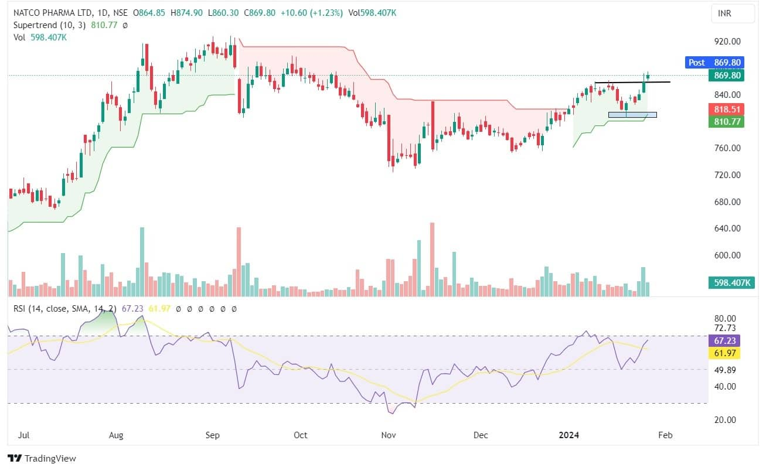Viewport: 766px width, 471px height.
Task: Click the yellow RSI SMA value 61.97 in legend
Action: click(161, 308)
